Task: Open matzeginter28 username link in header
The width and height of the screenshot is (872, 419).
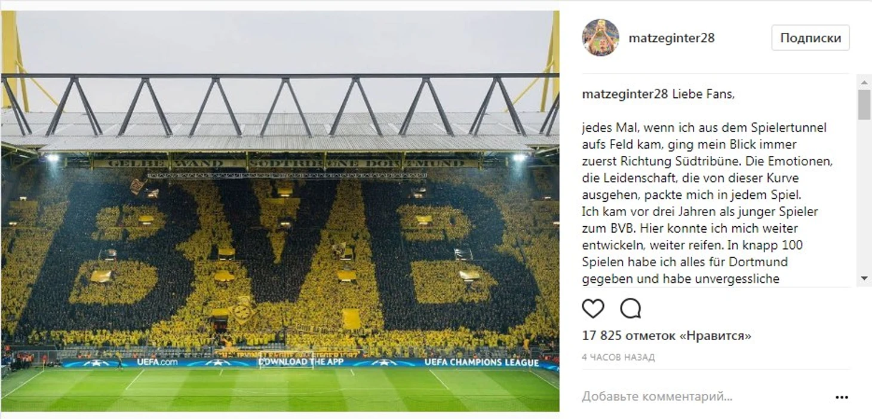Action: pyautogui.click(x=671, y=38)
